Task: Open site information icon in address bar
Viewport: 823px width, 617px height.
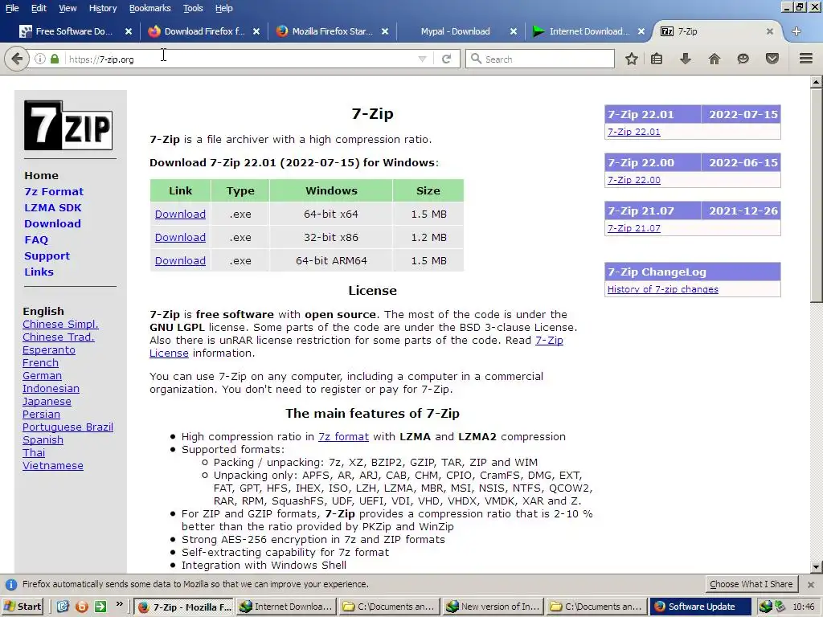Action: point(40,59)
